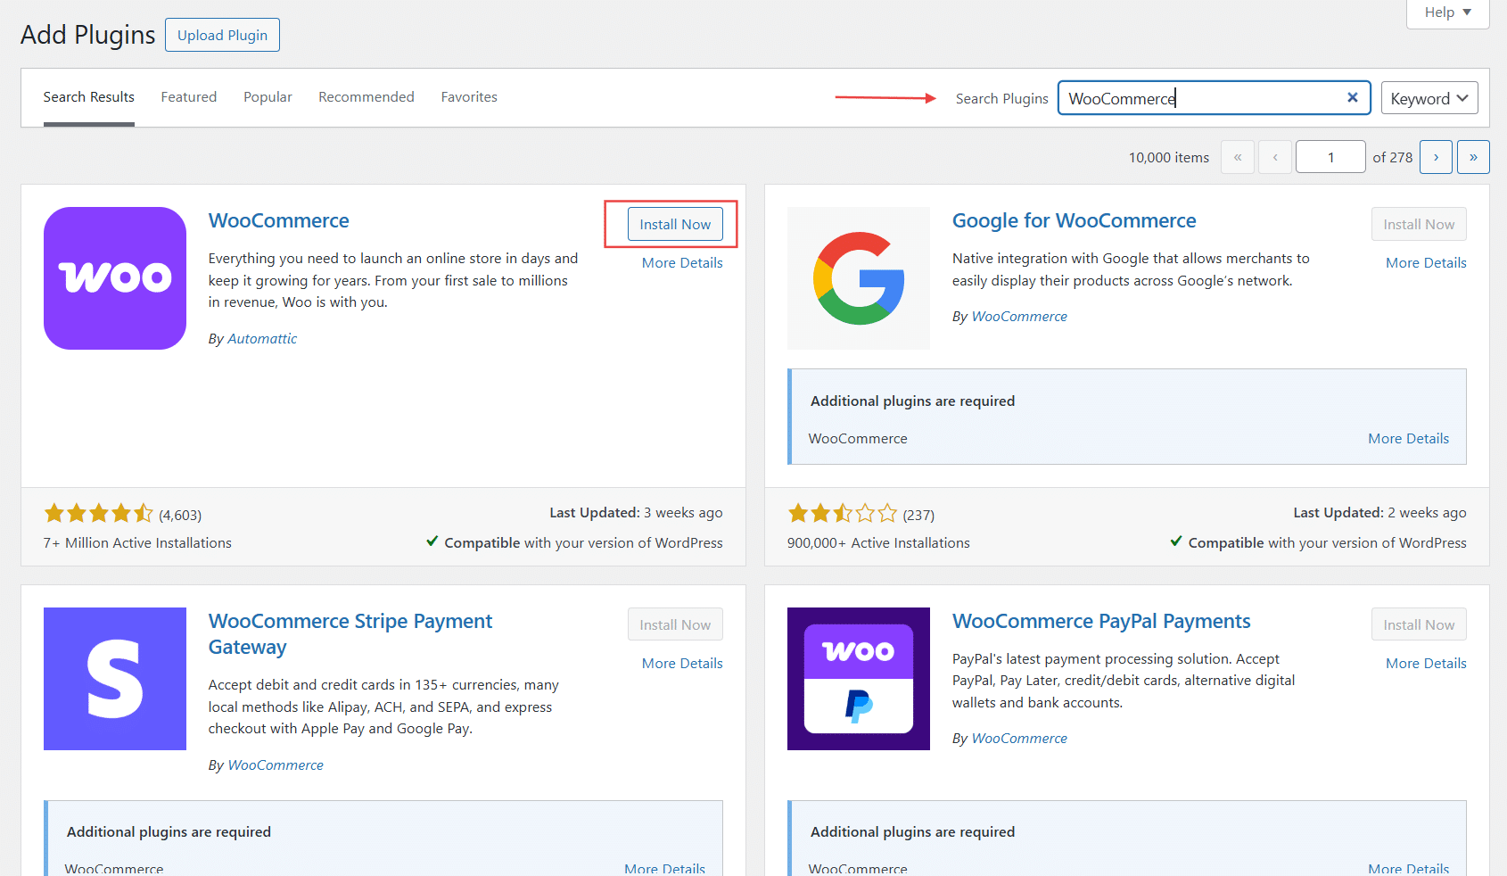
Task: Click the Google for WooCommerce G logo
Action: pos(858,278)
